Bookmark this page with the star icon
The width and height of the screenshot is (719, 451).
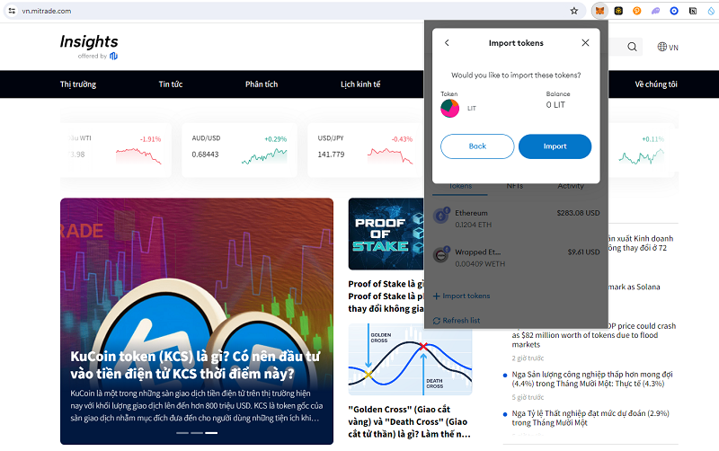pos(574,11)
